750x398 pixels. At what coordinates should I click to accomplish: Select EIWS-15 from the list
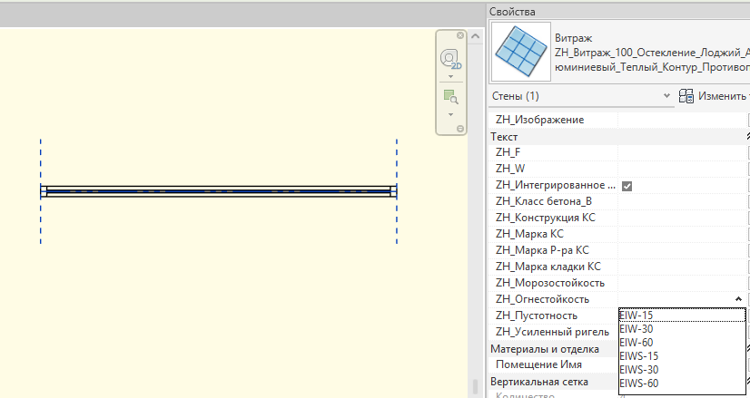(682, 356)
